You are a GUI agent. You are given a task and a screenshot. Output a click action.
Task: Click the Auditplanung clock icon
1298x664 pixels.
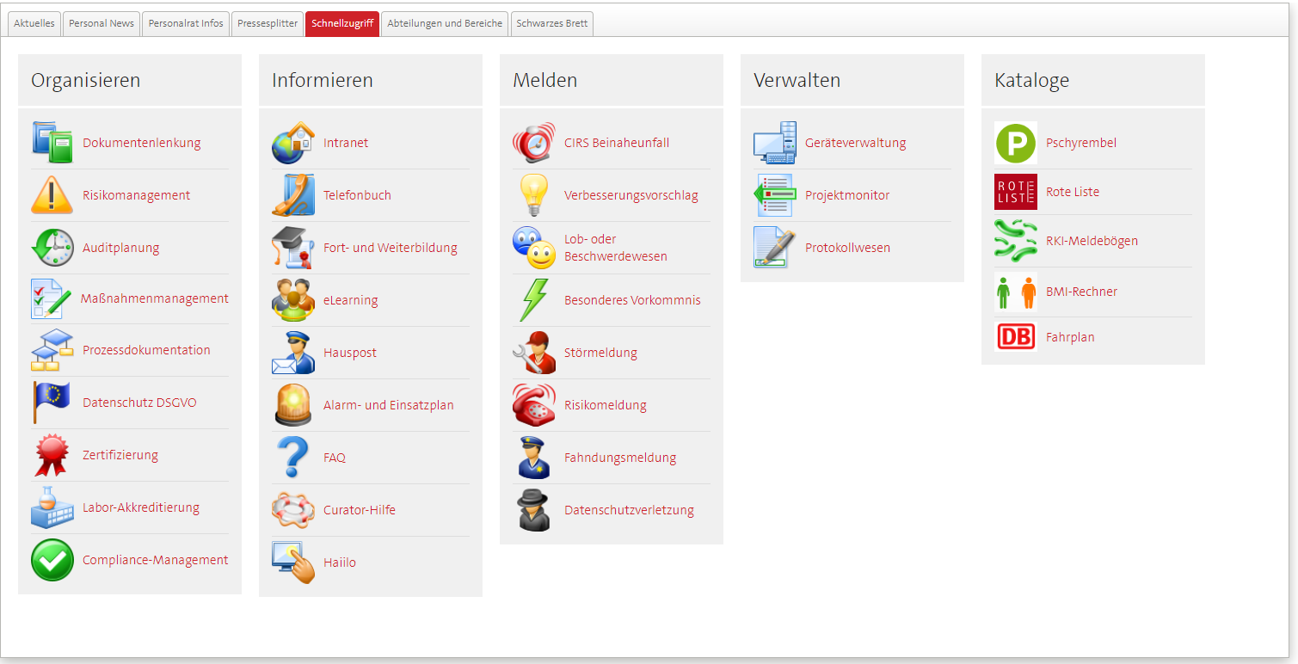point(52,247)
